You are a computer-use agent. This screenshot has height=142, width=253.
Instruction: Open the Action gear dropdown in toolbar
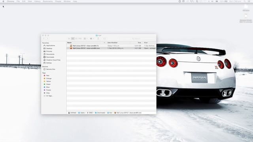(x=92, y=39)
